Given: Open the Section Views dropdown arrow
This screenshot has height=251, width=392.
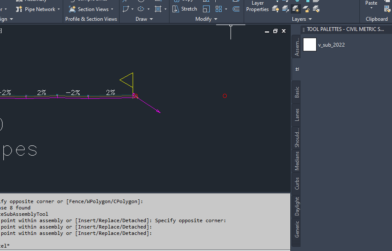Looking at the screenshot, I should click(x=112, y=9).
